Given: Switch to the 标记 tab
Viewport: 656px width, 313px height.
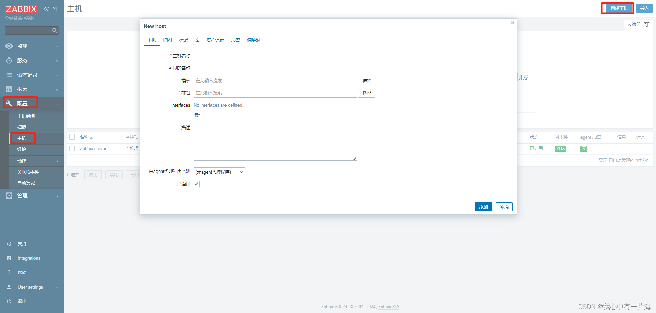Looking at the screenshot, I should click(x=183, y=40).
